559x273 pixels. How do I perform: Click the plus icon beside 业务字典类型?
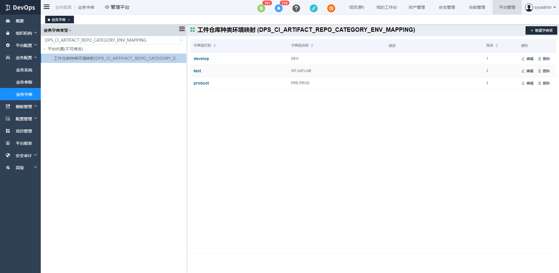(x=70, y=30)
